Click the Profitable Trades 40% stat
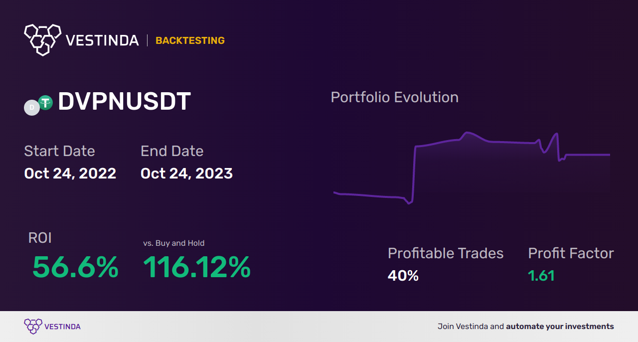Viewport: 638px width, 342px height. point(403,276)
